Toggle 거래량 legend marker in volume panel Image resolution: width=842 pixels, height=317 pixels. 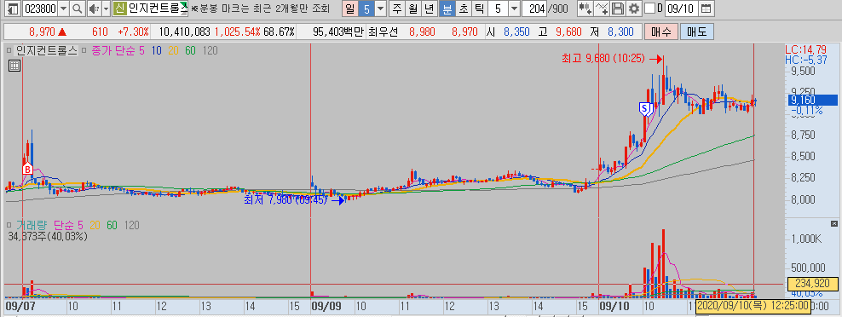pos(9,225)
